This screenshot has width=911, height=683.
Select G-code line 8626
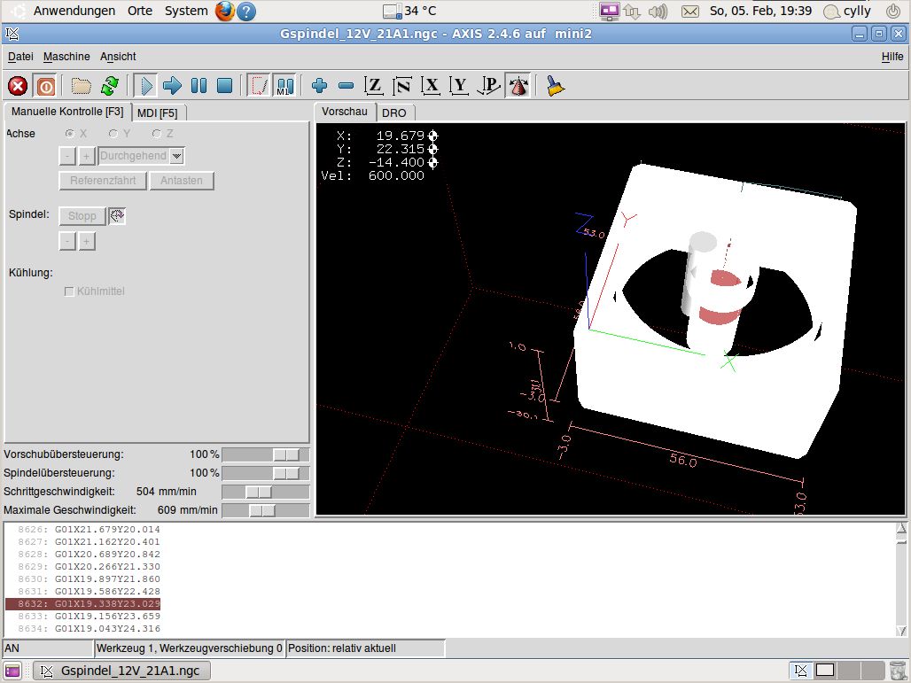click(89, 529)
